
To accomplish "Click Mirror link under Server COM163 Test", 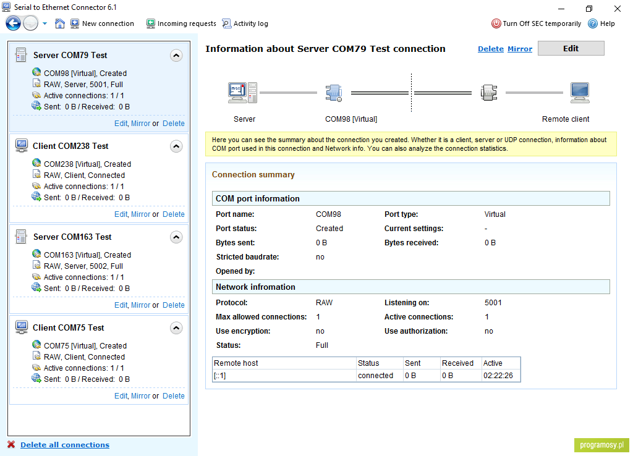I will [x=140, y=305].
